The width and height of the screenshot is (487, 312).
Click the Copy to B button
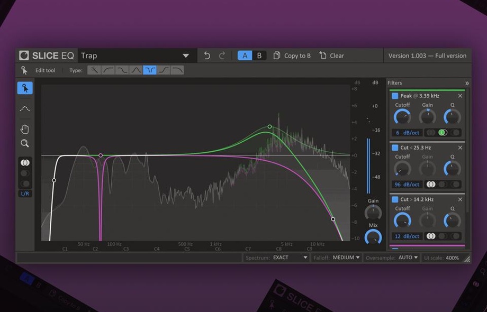(292, 55)
